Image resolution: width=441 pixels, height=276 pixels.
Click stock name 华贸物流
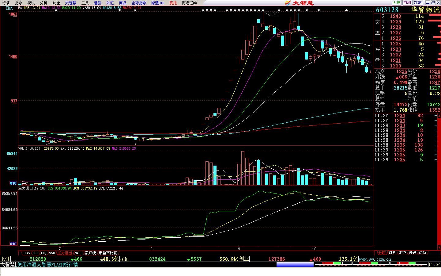point(425,10)
